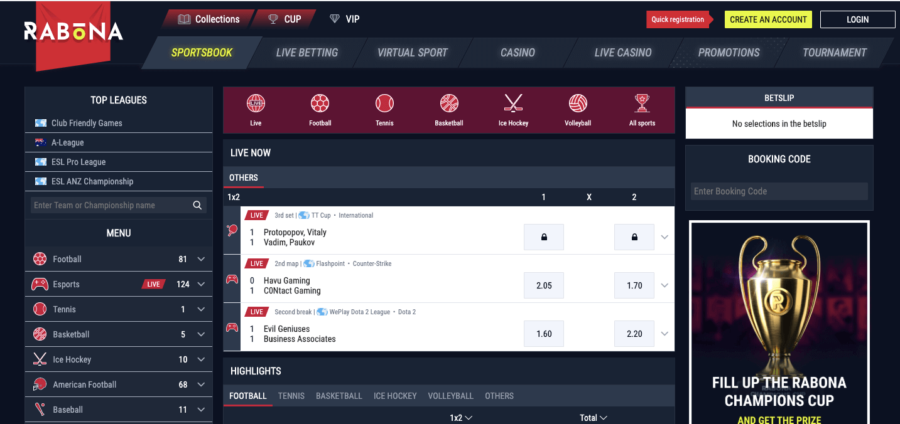Expand the Esports menu entry
This screenshot has height=424, width=900.
point(119,284)
